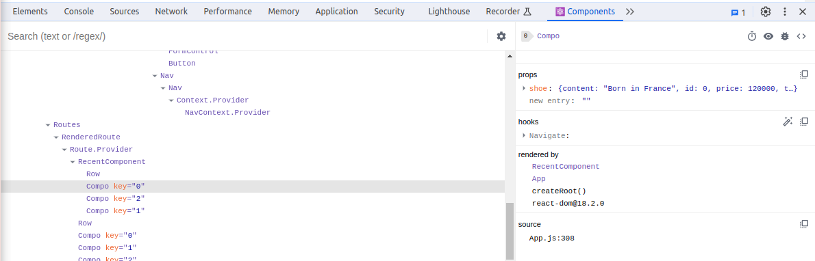The height and width of the screenshot is (261, 815).
Task: Click createRoot() in rendered by
Action: pyautogui.click(x=559, y=191)
